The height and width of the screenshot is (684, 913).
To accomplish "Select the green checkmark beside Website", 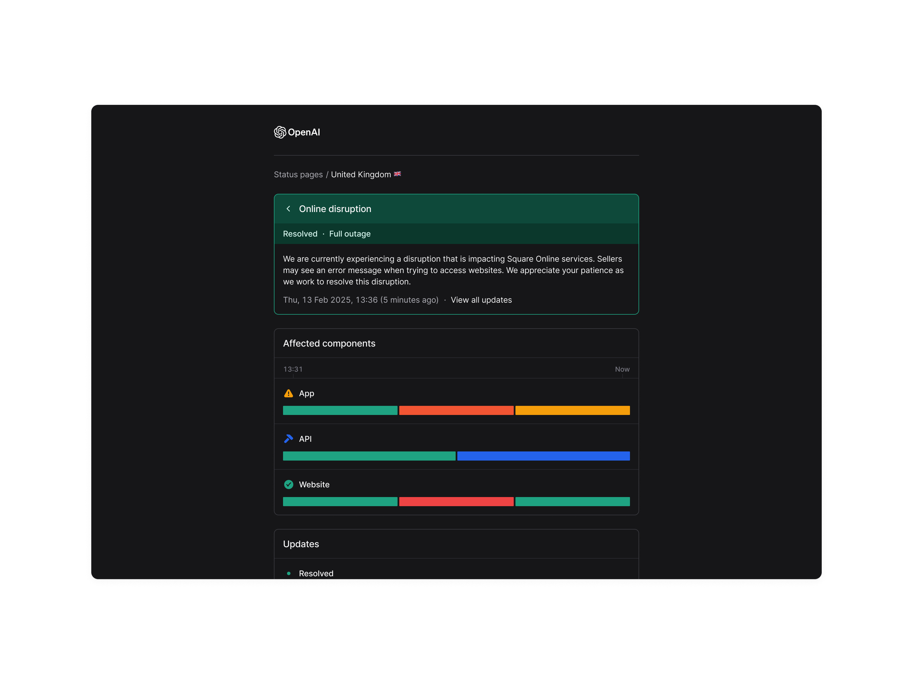I will coord(289,484).
